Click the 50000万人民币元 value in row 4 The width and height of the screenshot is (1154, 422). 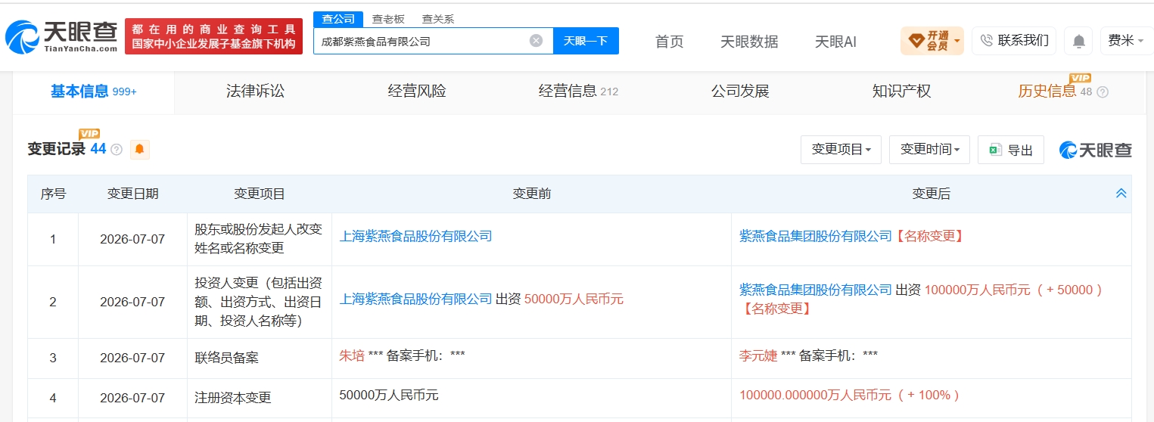coord(389,395)
